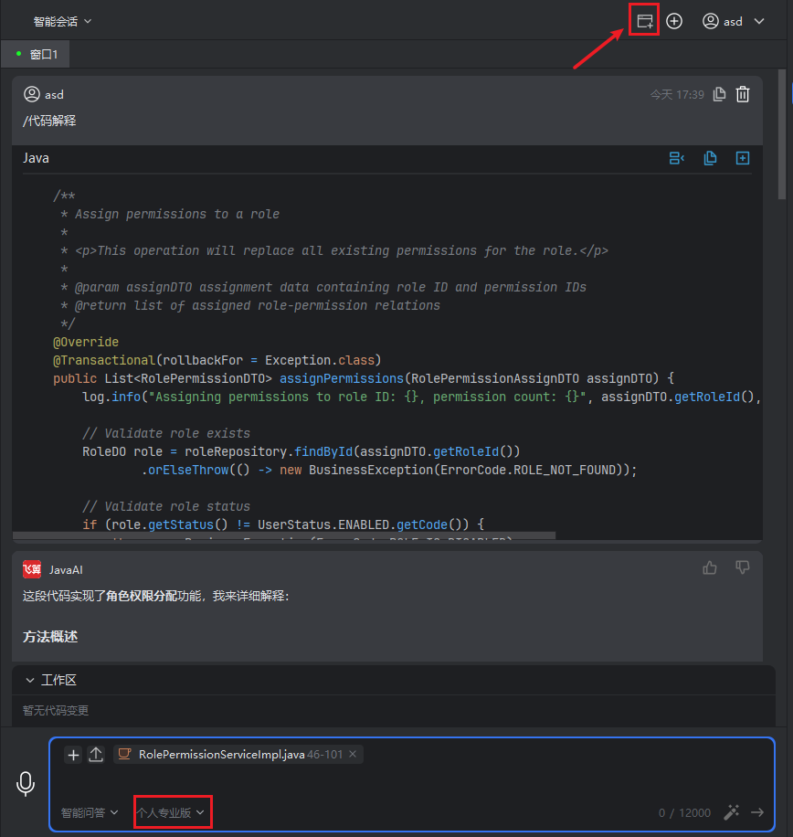
Task: Create new file from Java code
Action: point(743,158)
